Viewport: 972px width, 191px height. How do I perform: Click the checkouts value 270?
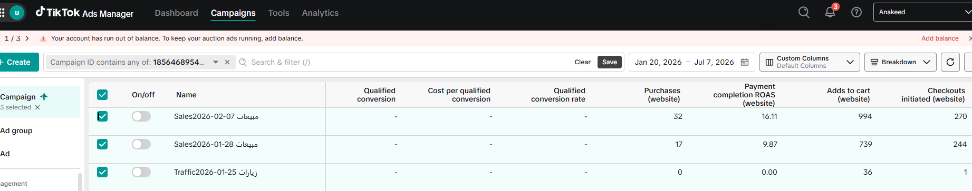tap(960, 116)
